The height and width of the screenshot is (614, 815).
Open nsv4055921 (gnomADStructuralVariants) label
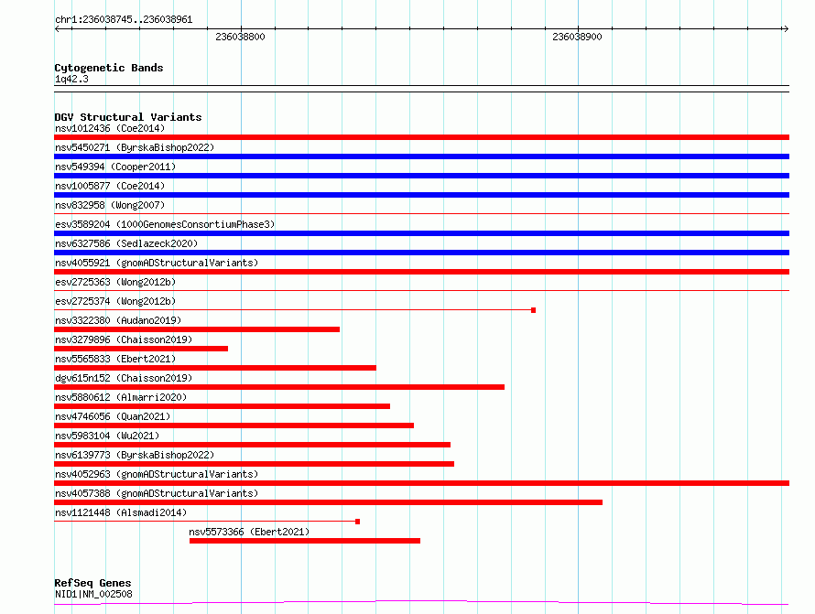coord(157,263)
